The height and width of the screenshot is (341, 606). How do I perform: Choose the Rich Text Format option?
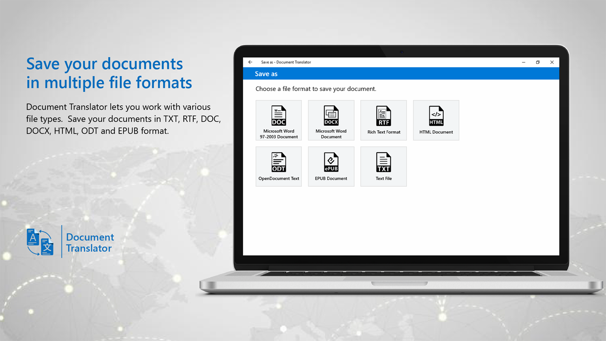click(383, 120)
